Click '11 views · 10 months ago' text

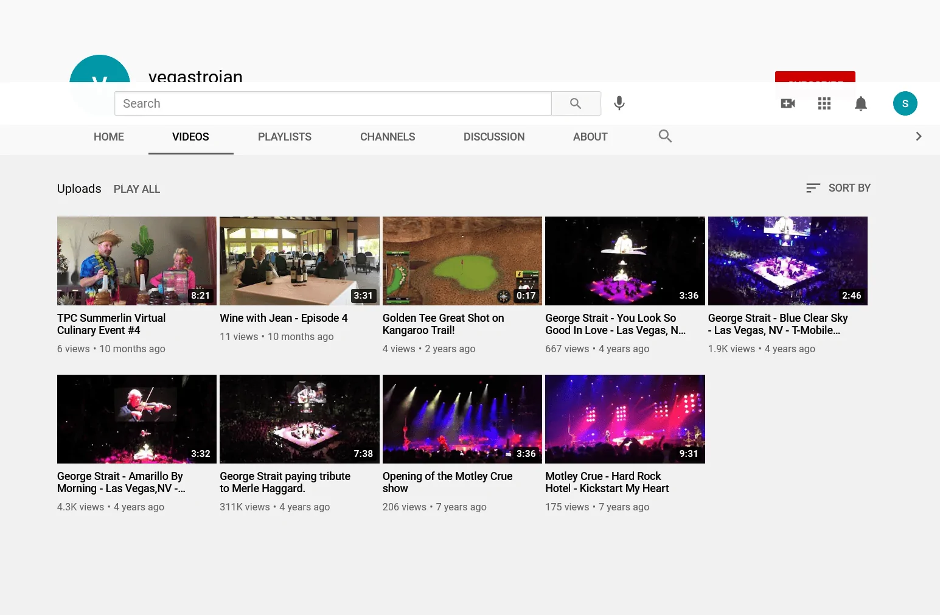point(277,336)
